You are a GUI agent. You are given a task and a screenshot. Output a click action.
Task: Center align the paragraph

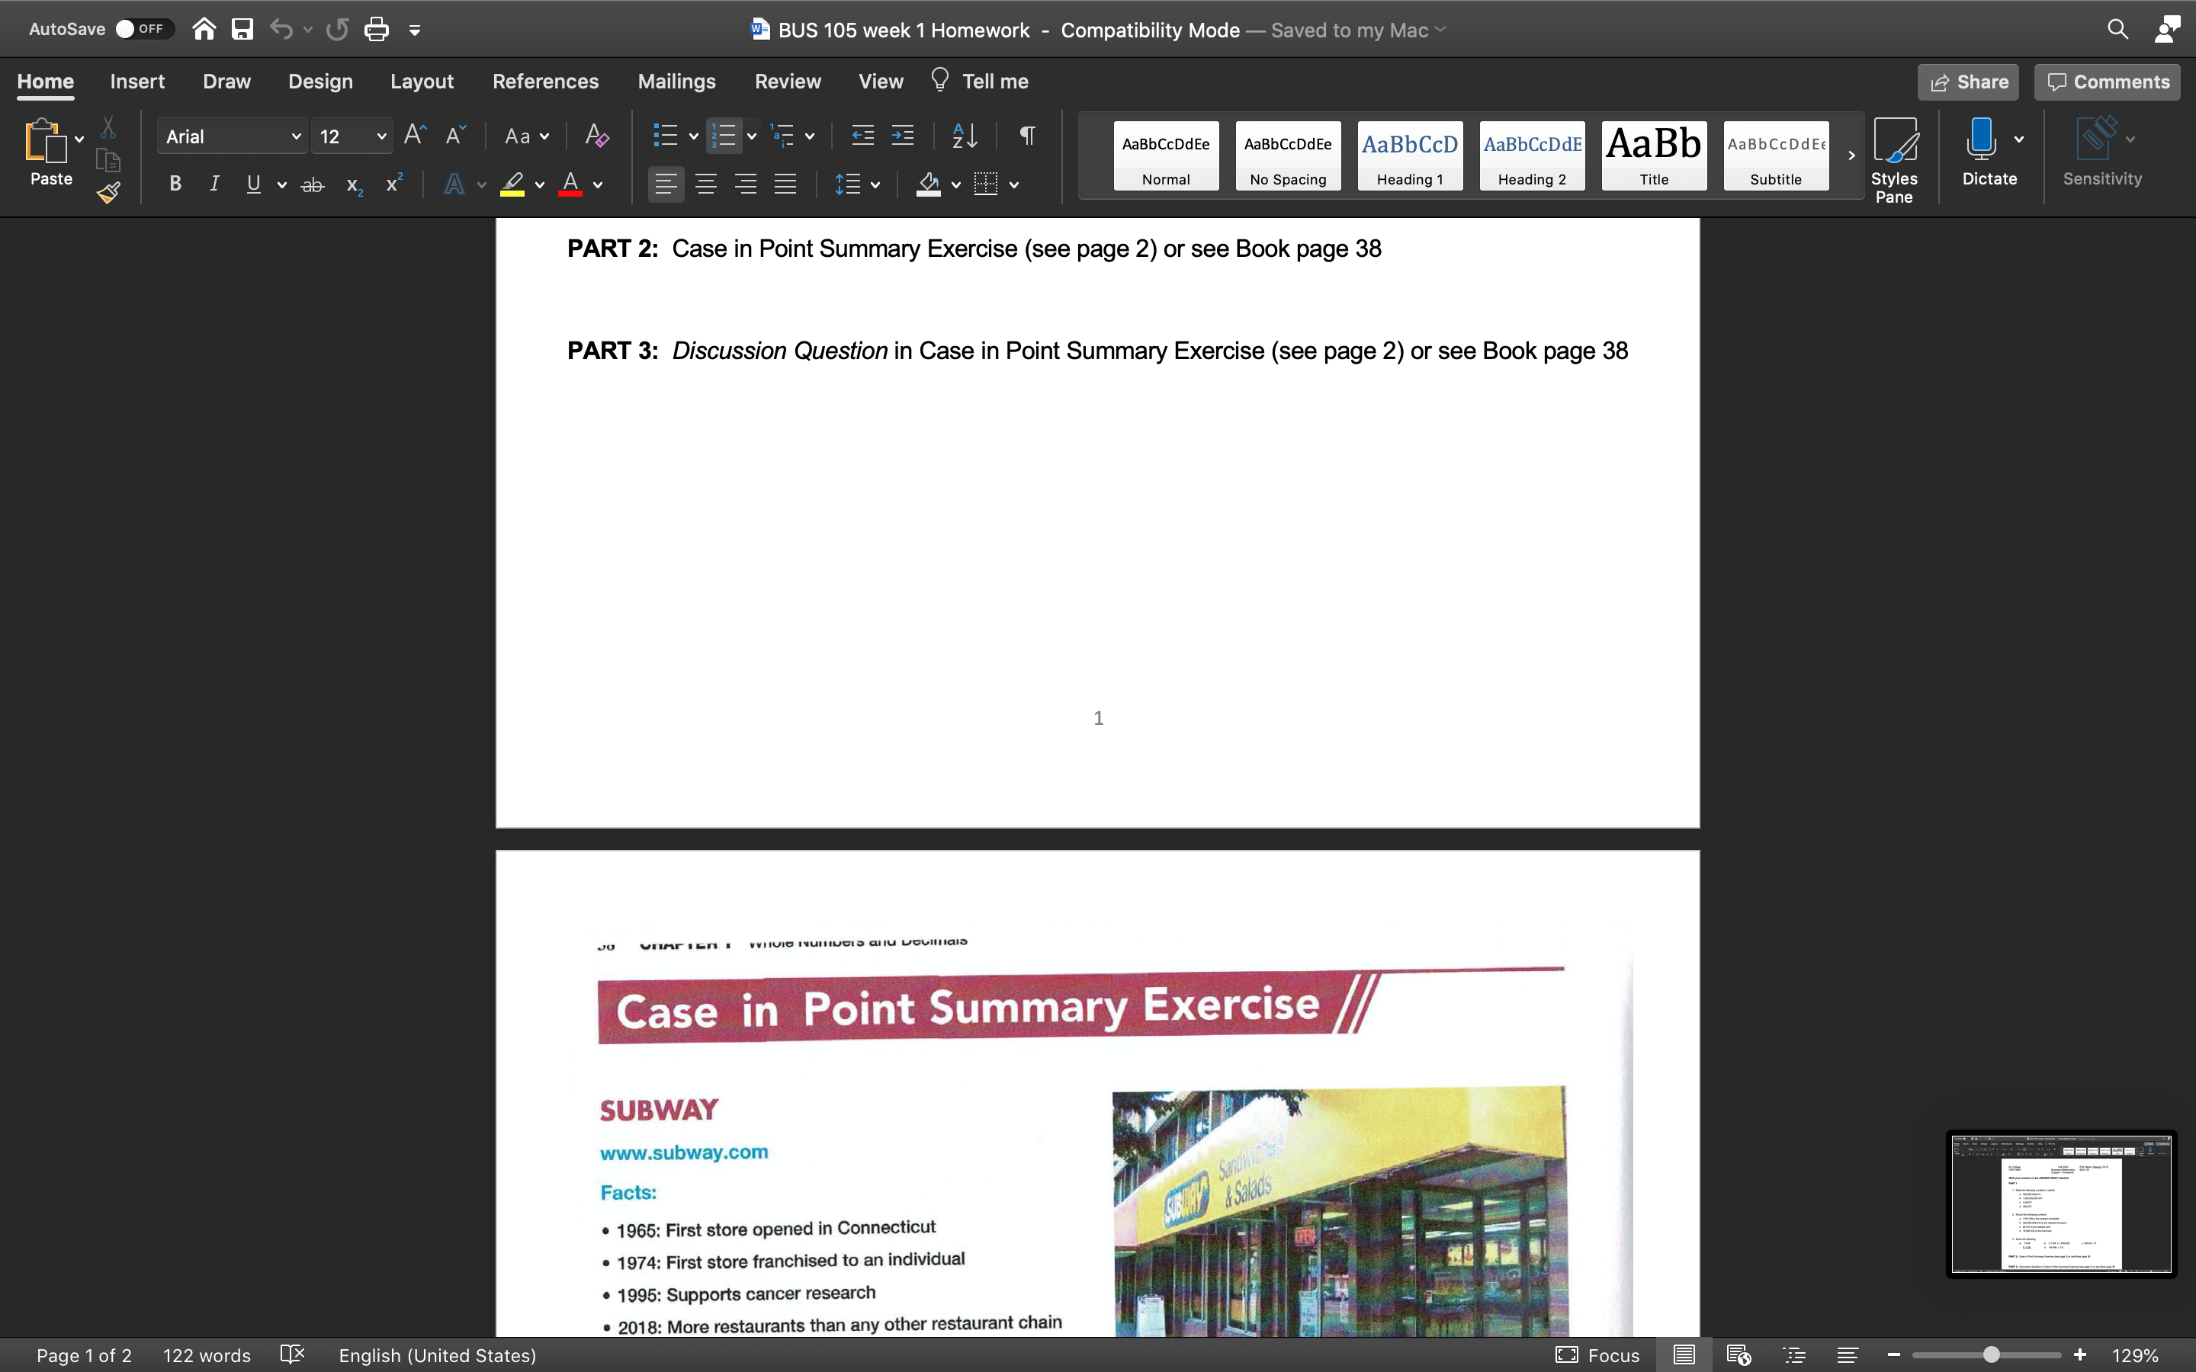coord(707,184)
